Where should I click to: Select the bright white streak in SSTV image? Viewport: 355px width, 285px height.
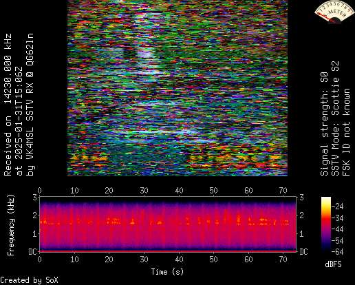click(147, 53)
